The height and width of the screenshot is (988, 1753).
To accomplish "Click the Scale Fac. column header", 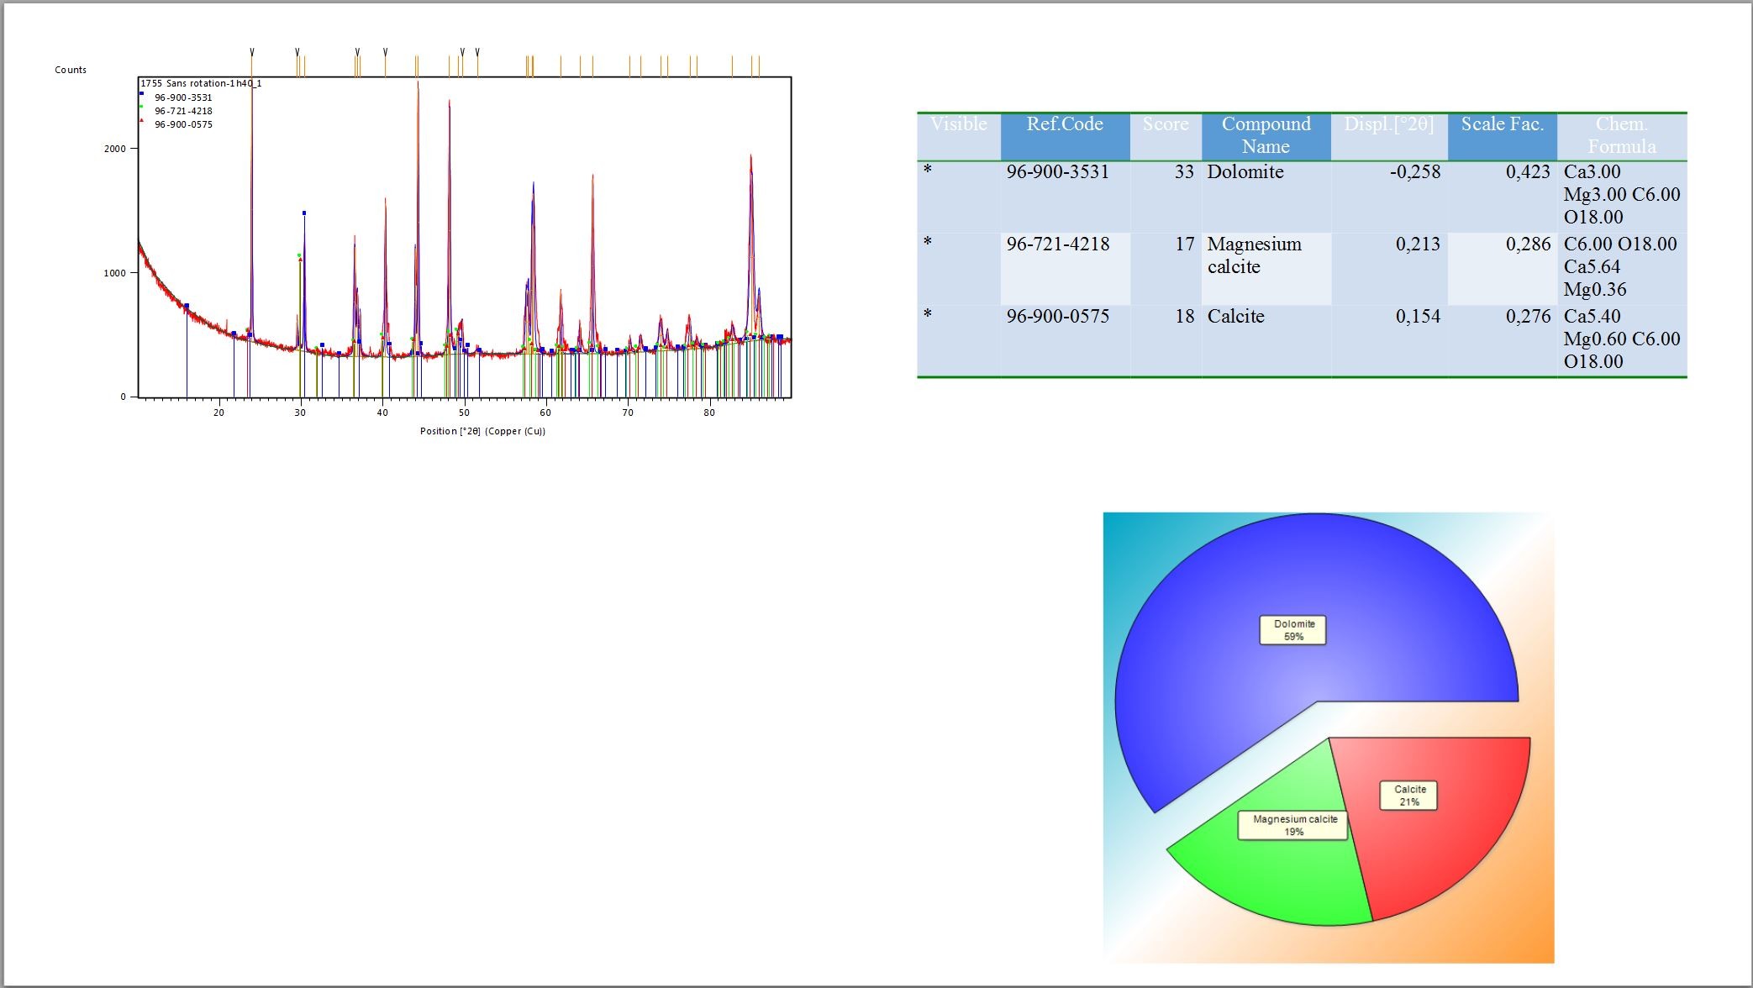I will point(1502,124).
